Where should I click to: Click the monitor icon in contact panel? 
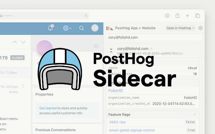click(x=96, y=46)
